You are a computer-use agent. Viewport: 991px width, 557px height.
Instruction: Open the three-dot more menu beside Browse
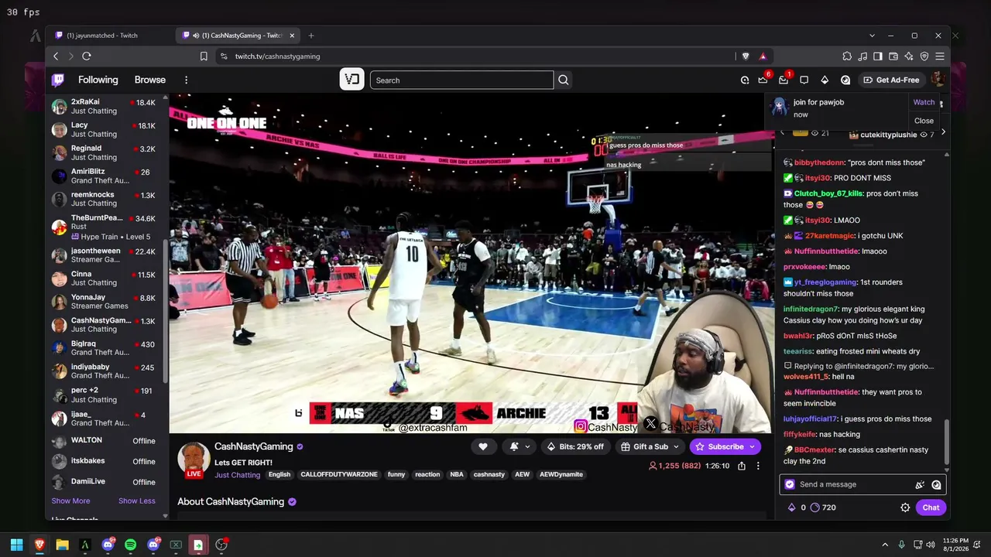186,80
